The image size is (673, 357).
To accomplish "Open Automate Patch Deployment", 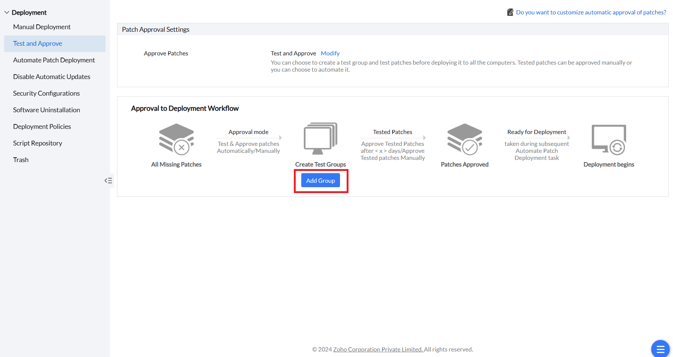I will click(x=54, y=60).
